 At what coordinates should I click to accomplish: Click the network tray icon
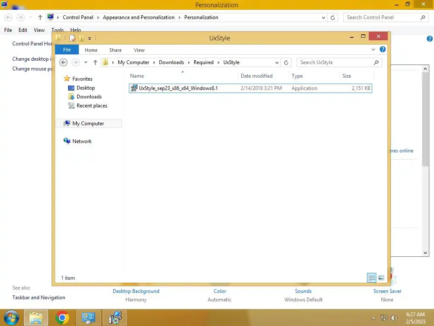tap(384, 318)
